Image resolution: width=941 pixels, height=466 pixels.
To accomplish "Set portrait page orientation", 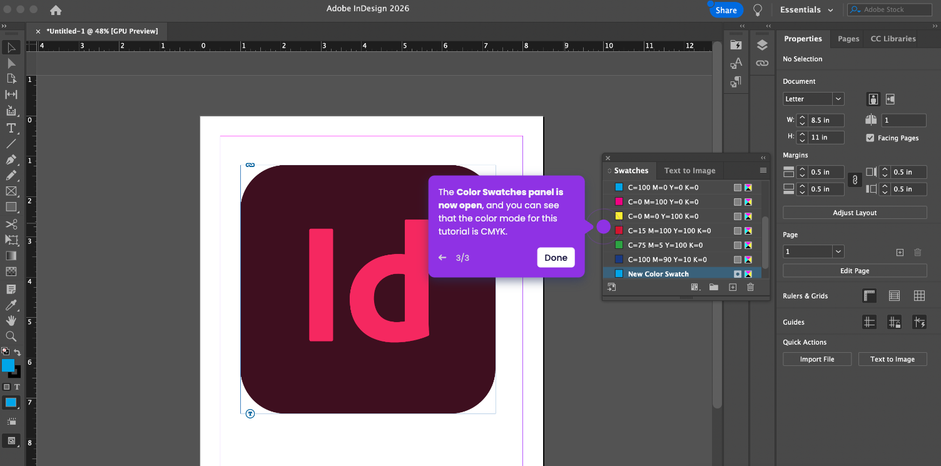I will (x=873, y=99).
